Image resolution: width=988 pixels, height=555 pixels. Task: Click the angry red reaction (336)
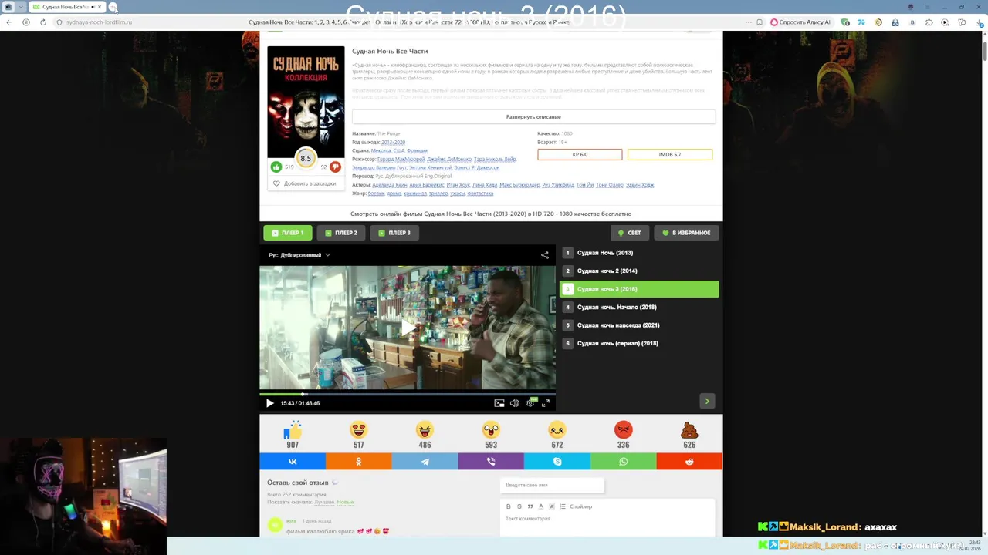pos(623,430)
